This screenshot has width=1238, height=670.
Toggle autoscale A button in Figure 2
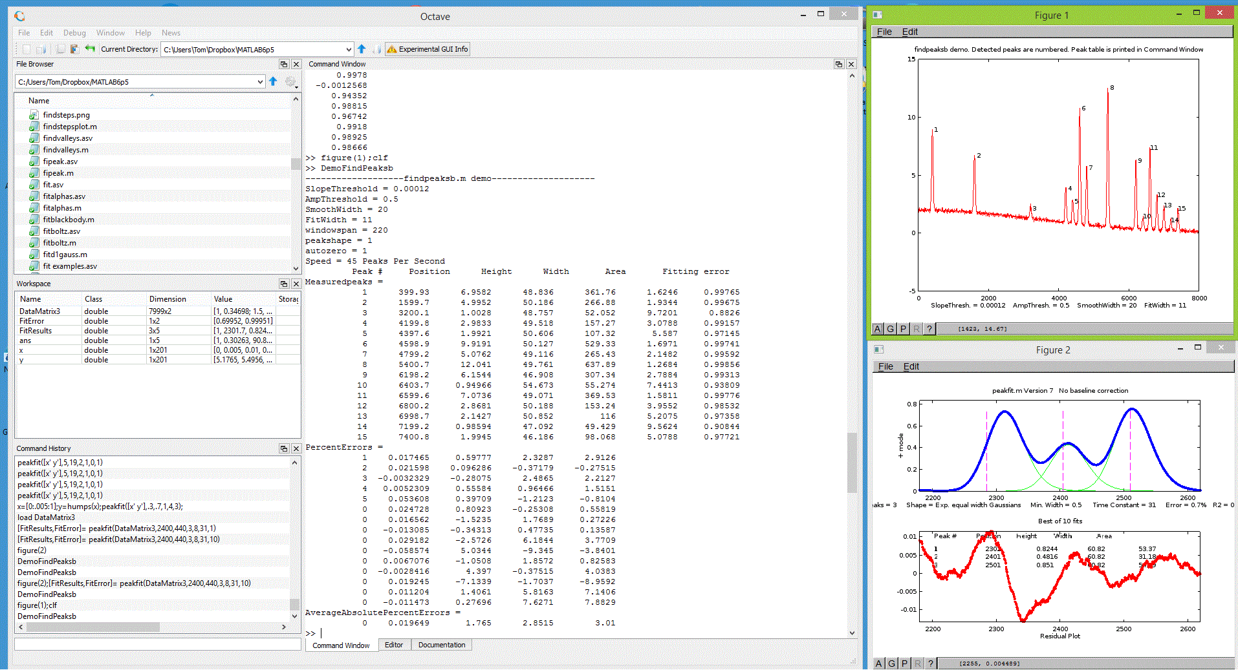point(878,664)
